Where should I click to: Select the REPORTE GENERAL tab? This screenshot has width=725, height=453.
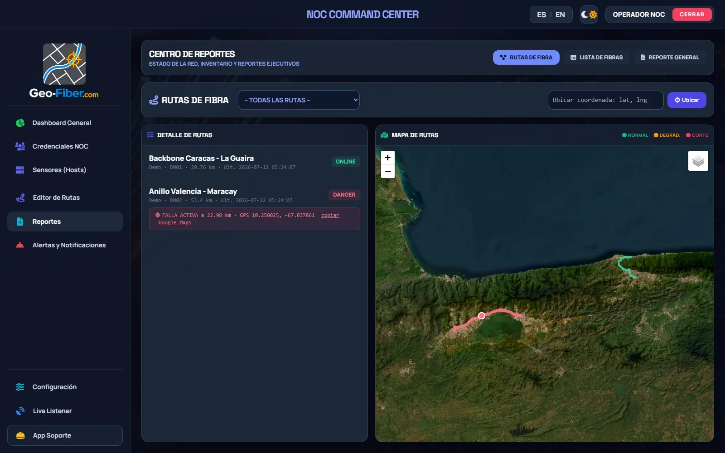[x=669, y=58]
